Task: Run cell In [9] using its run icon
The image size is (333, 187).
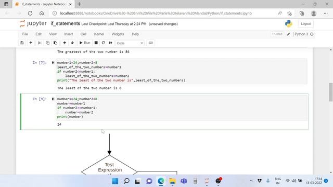Action: coord(53,99)
